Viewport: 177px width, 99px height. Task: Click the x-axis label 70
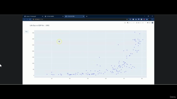124,79
